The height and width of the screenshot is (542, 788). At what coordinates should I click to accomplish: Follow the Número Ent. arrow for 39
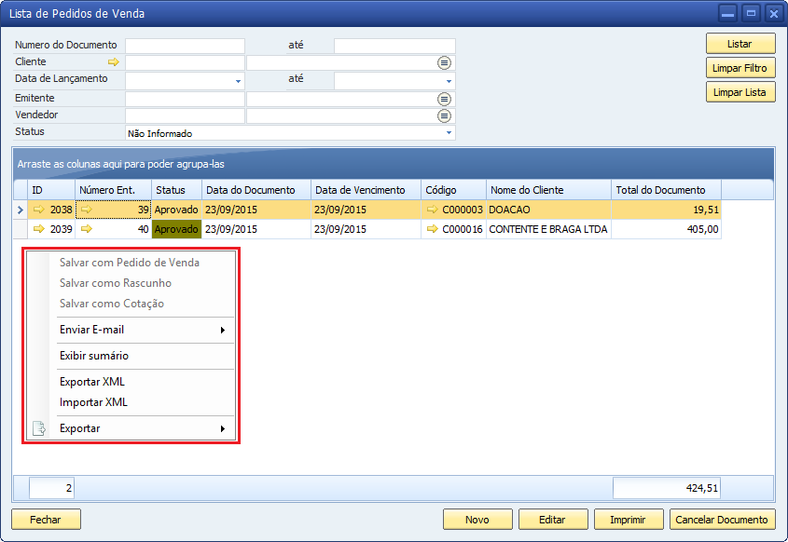(x=87, y=210)
